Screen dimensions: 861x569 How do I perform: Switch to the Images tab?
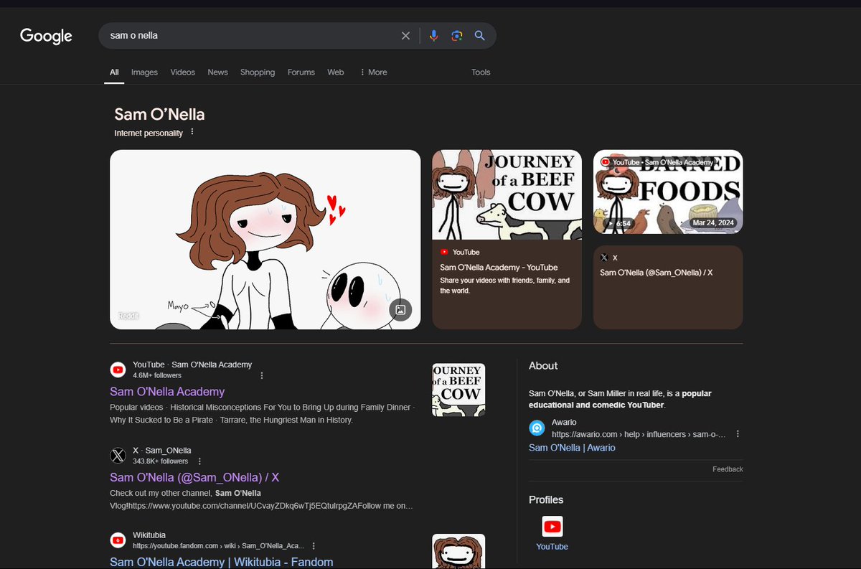[144, 72]
